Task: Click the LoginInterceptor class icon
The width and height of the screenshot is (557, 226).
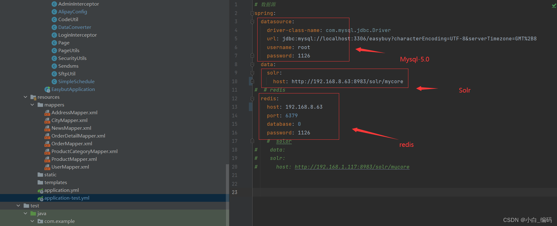Action: (x=54, y=35)
